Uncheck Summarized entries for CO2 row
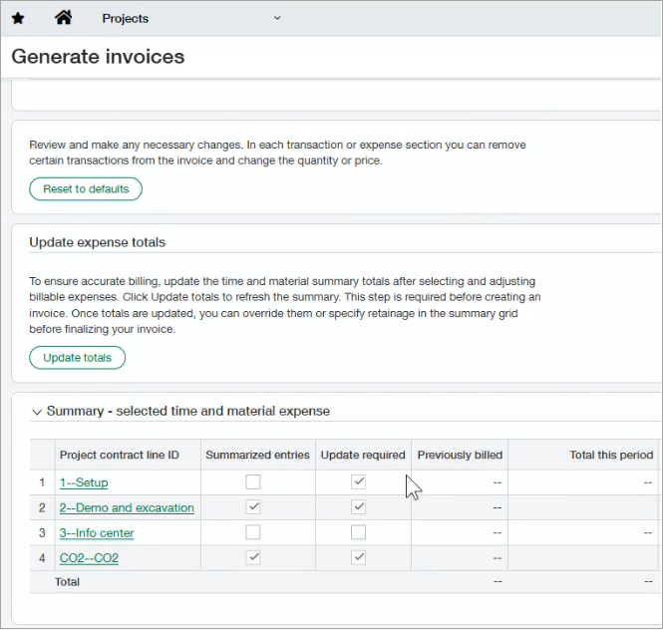Image resolution: width=663 pixels, height=630 pixels. pos(253,557)
